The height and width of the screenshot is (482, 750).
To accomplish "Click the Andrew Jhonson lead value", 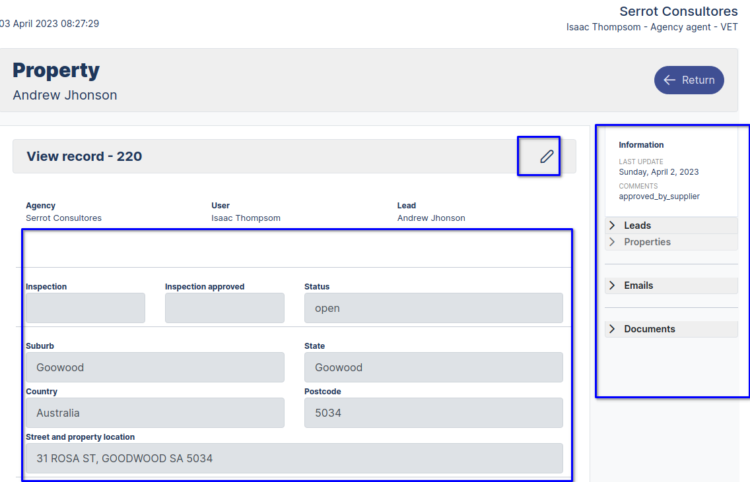I will click(431, 218).
